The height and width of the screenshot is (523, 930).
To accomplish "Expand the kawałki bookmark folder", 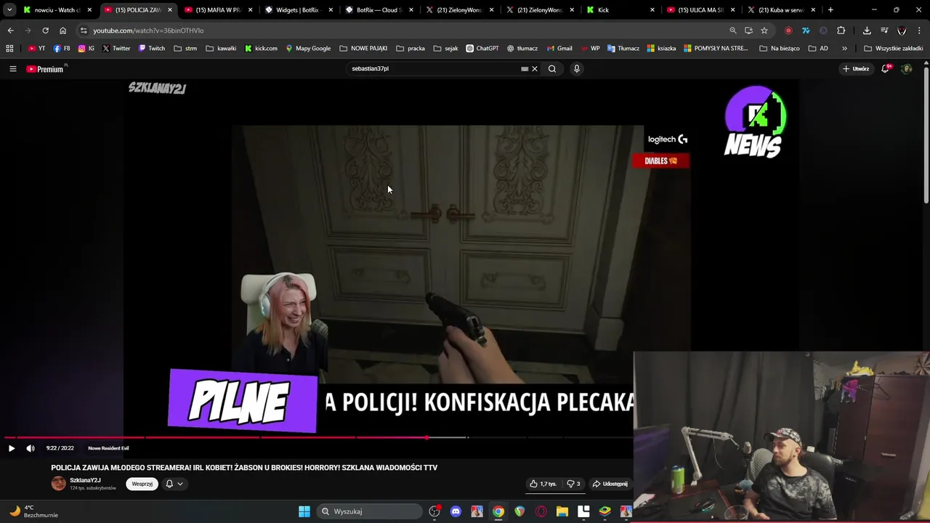I will [x=221, y=49].
